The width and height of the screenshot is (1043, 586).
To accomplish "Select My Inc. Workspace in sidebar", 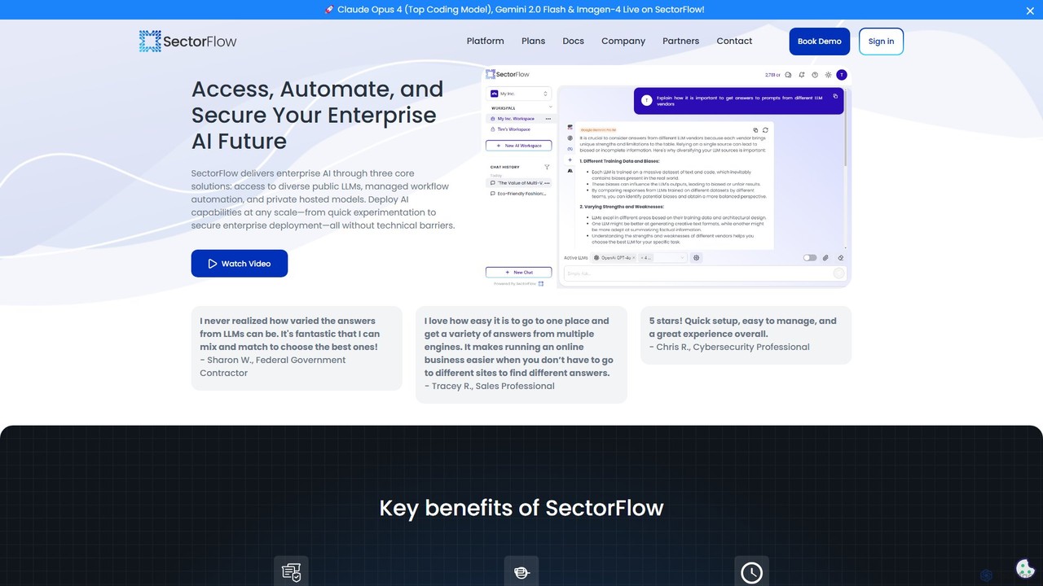I will [x=516, y=119].
